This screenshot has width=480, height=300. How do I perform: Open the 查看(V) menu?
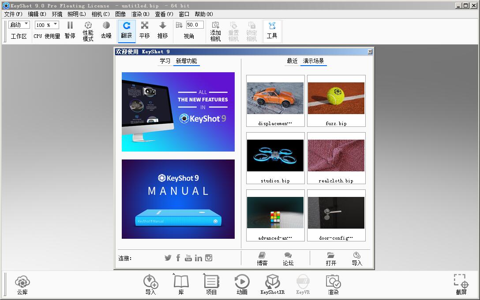click(x=164, y=14)
